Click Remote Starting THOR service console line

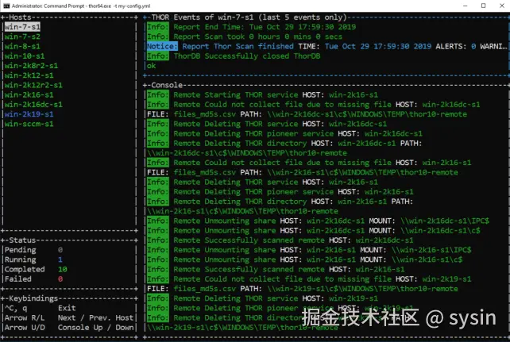click(262, 95)
